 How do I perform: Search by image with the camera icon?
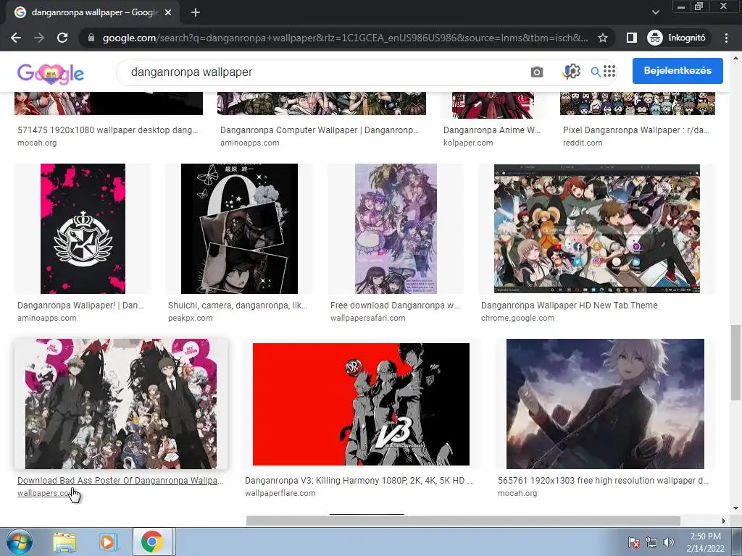point(537,72)
